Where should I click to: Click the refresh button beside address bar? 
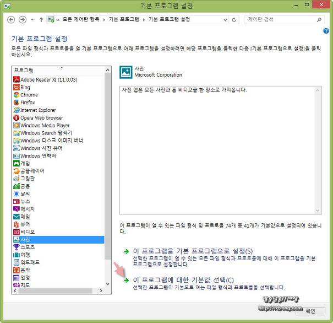pyautogui.click(x=235, y=19)
